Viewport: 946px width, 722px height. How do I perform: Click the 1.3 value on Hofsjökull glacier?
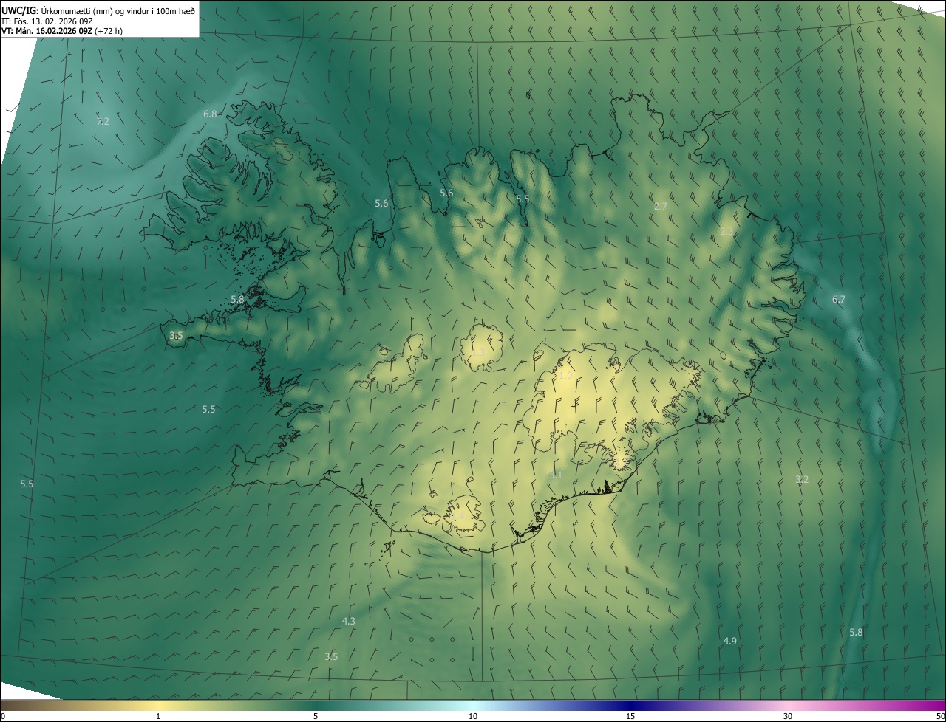478,353
